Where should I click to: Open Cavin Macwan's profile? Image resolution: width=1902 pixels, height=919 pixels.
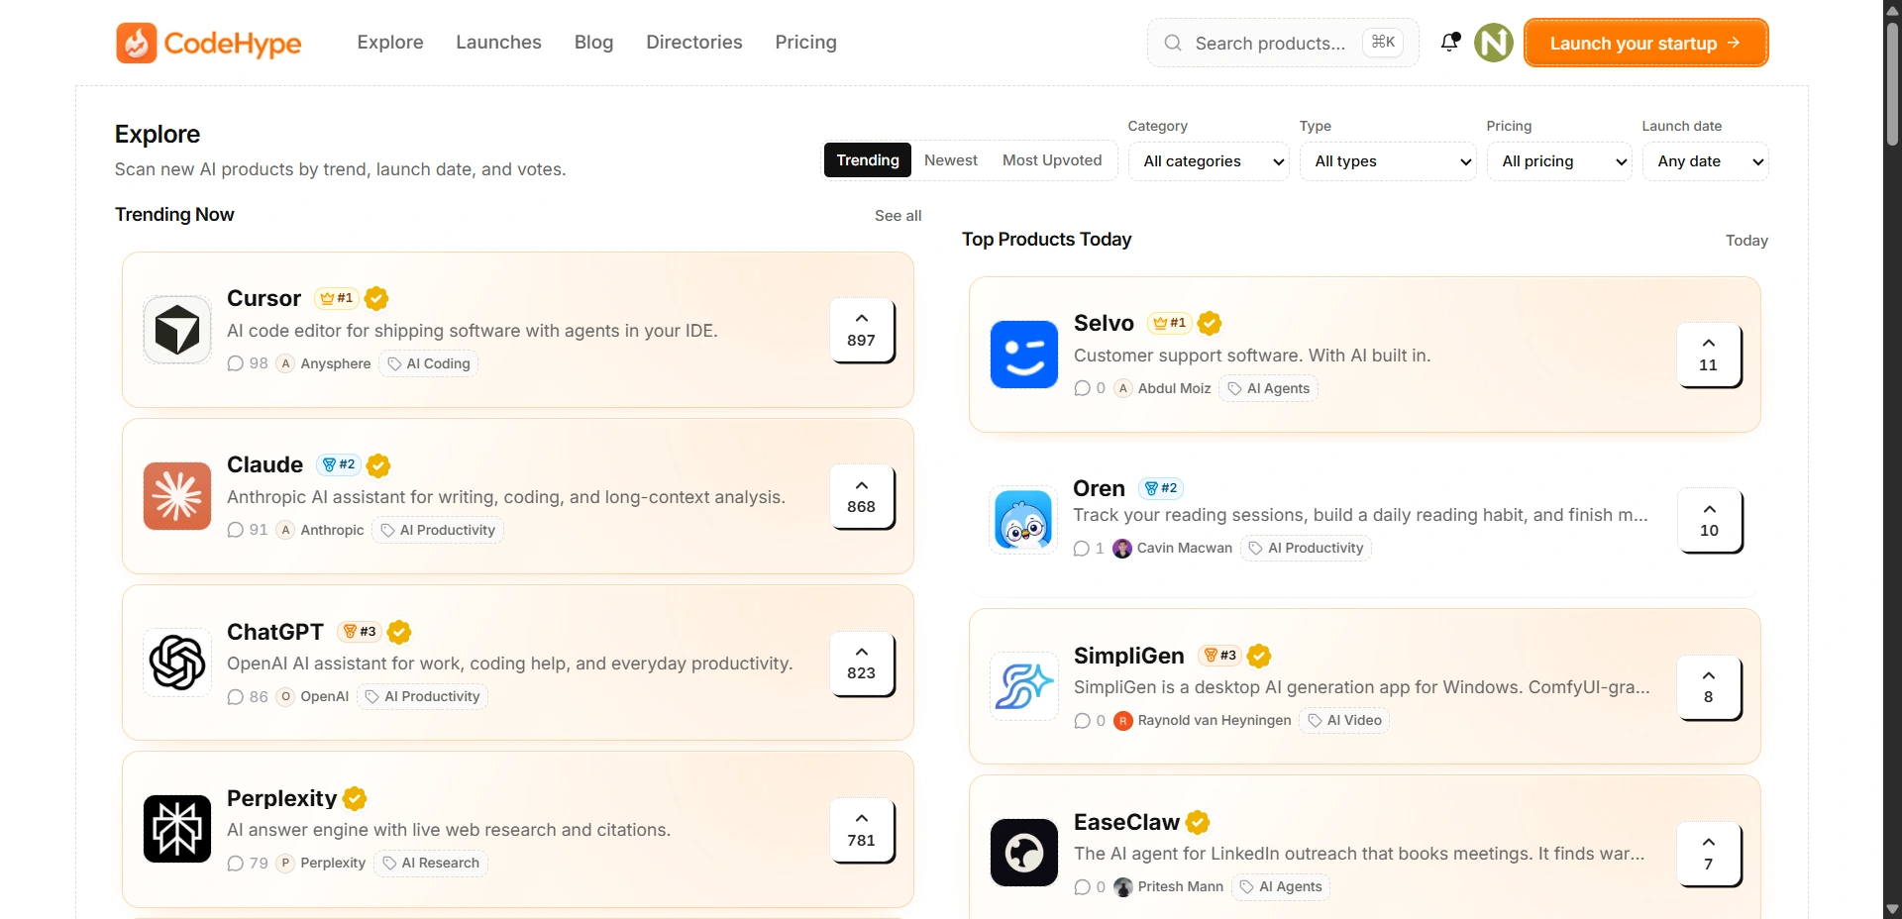1173,548
